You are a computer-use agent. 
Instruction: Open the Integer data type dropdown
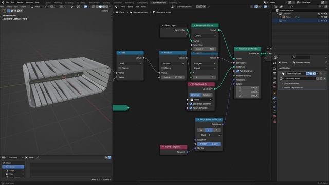point(205,63)
